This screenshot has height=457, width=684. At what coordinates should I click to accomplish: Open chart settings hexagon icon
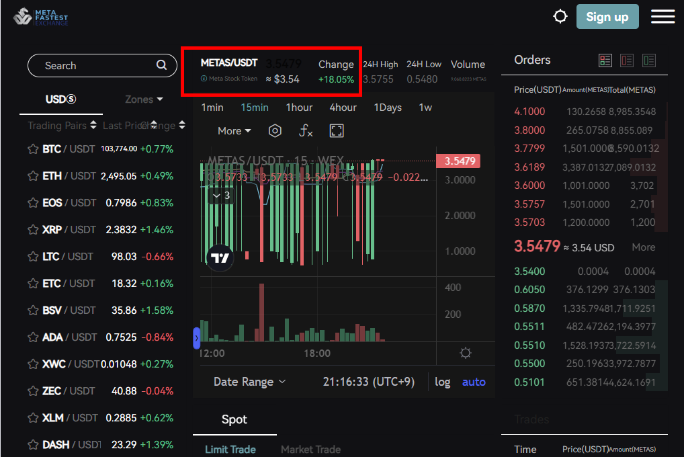point(275,130)
